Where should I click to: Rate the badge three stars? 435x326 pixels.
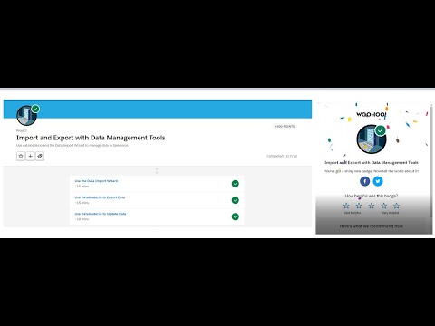(372, 206)
